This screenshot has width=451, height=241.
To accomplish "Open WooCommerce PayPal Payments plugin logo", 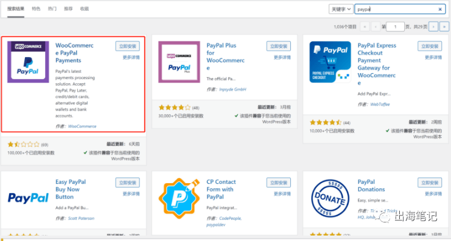I will pyautogui.click(x=28, y=62).
